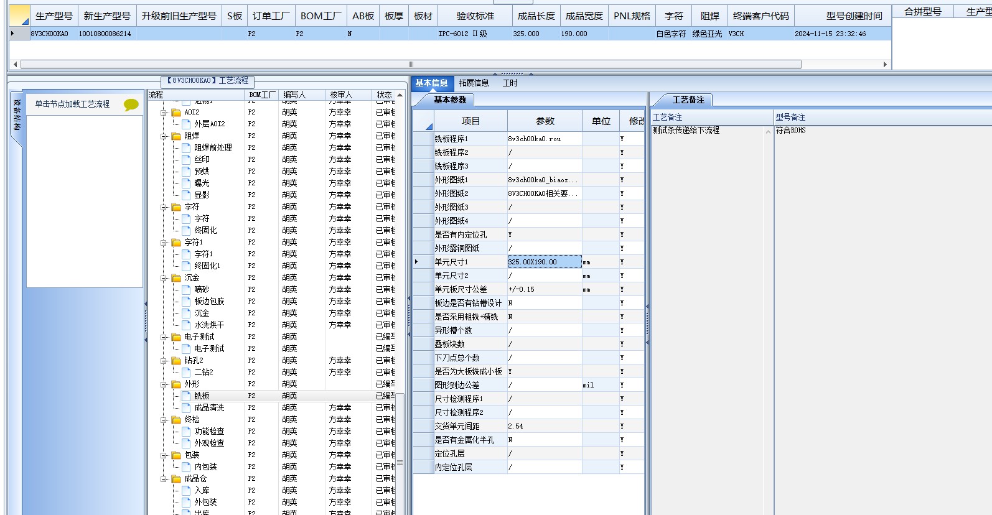Click the 沉金 folder icon

[176, 278]
